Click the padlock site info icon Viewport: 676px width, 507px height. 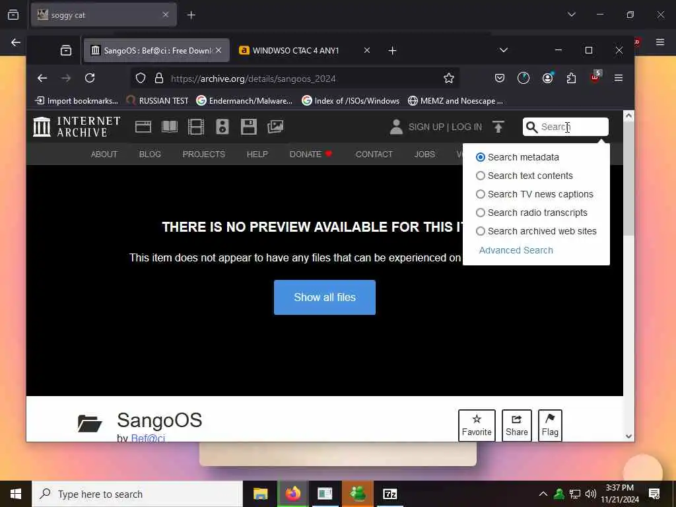159,78
